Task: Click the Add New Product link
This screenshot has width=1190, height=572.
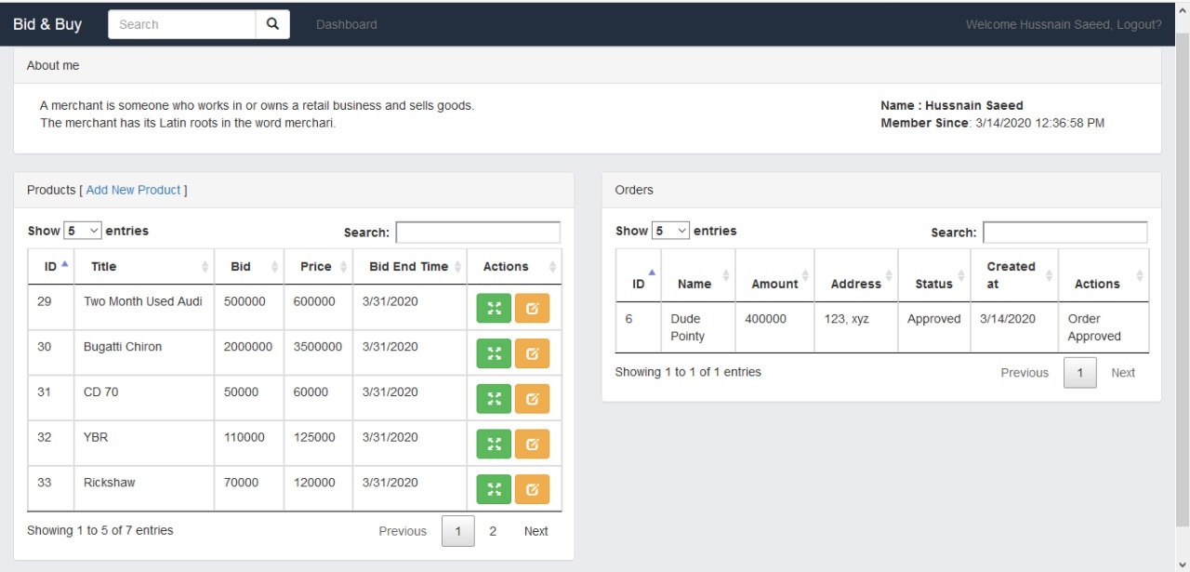Action: coord(133,190)
